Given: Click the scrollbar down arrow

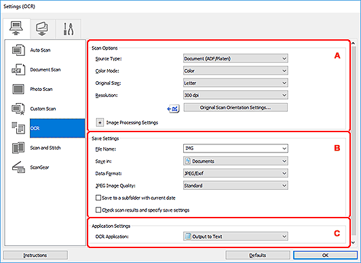Looking at the screenshot, I should 354,242.
